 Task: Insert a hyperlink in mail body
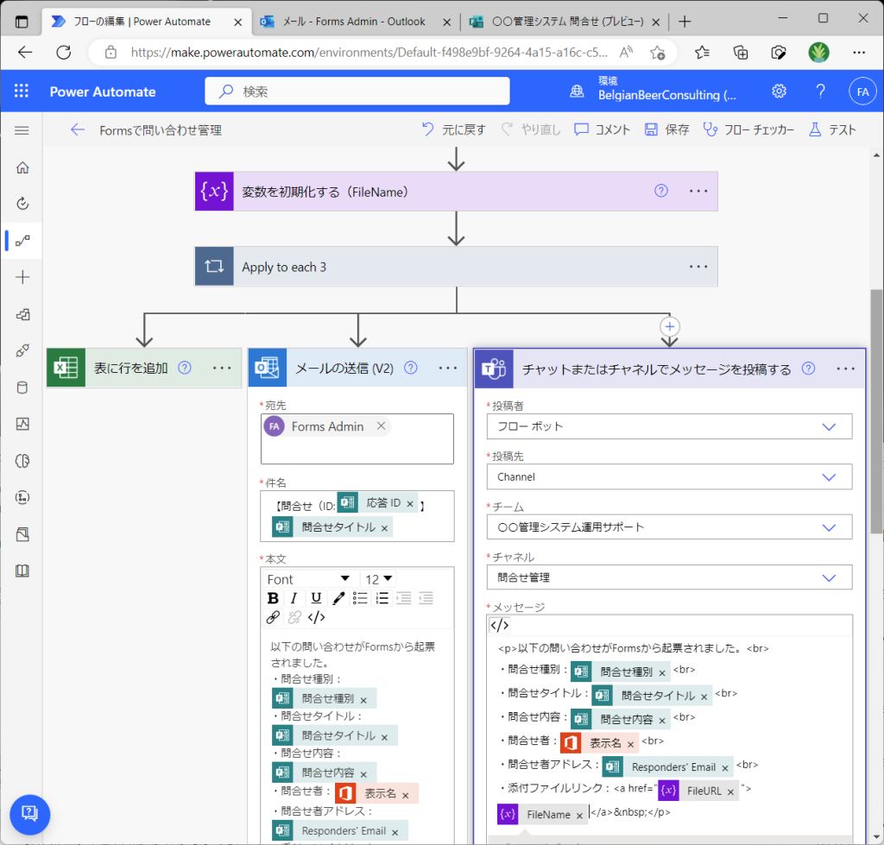click(273, 617)
